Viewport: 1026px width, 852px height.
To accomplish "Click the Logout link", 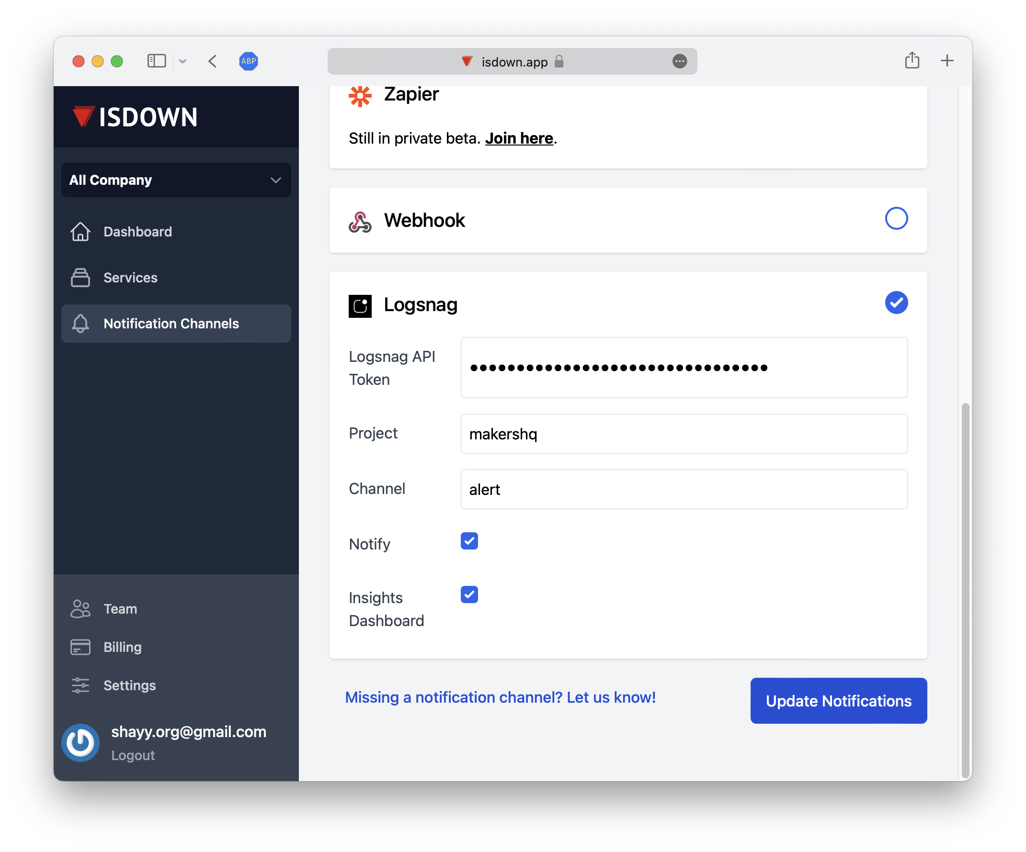I will click(x=133, y=756).
